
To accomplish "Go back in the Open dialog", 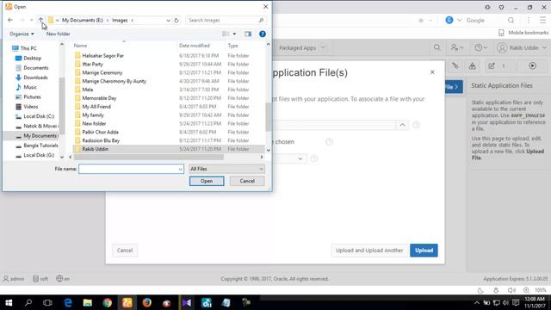I will [x=10, y=20].
